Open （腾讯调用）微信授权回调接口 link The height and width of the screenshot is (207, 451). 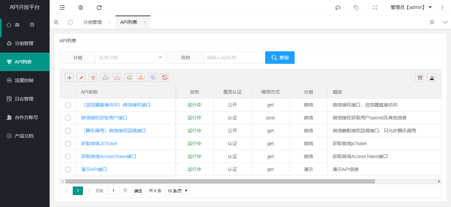tap(113, 131)
